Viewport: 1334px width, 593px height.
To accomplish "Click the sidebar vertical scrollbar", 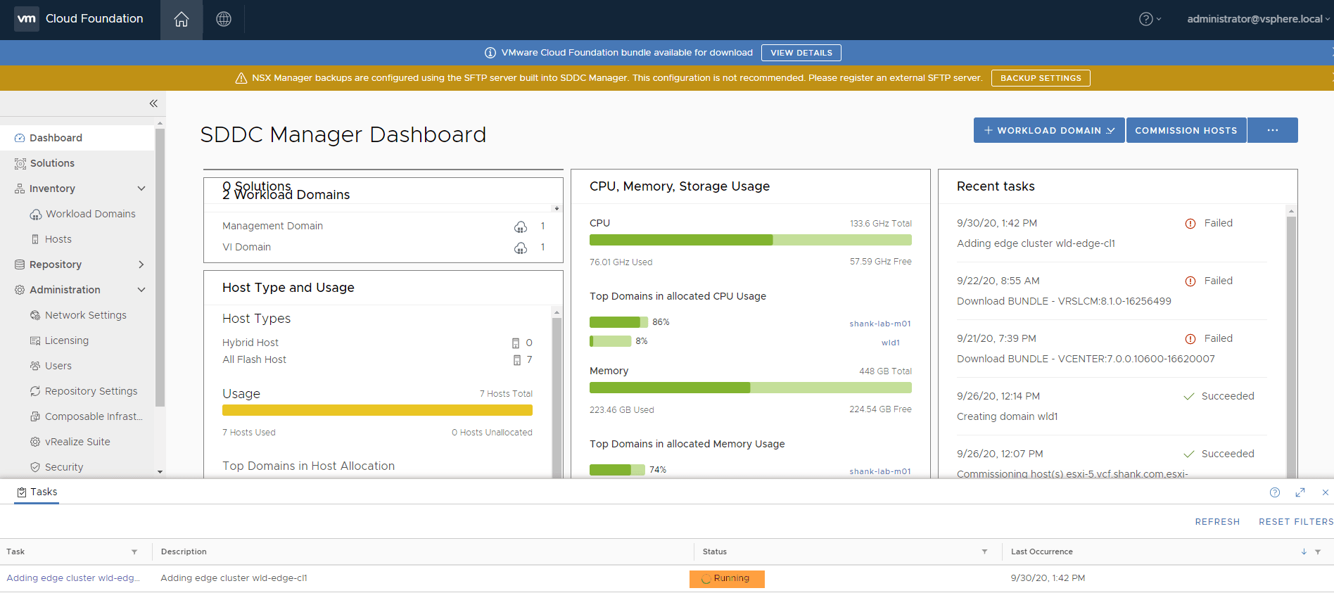I will (160, 267).
